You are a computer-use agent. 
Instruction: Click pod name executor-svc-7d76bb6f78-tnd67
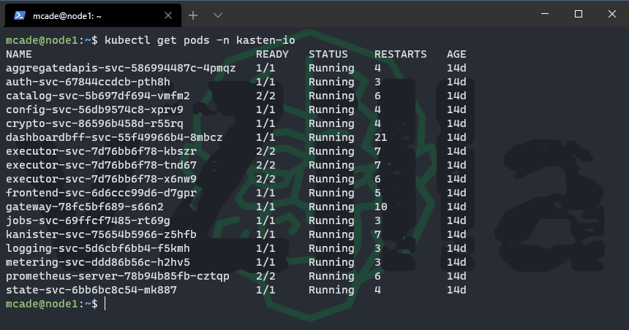101,165
